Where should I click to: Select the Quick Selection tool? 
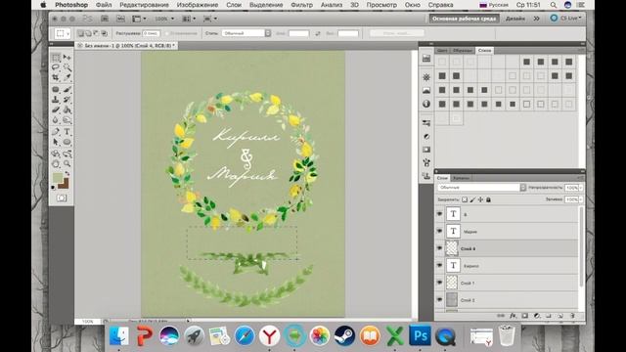click(67, 67)
